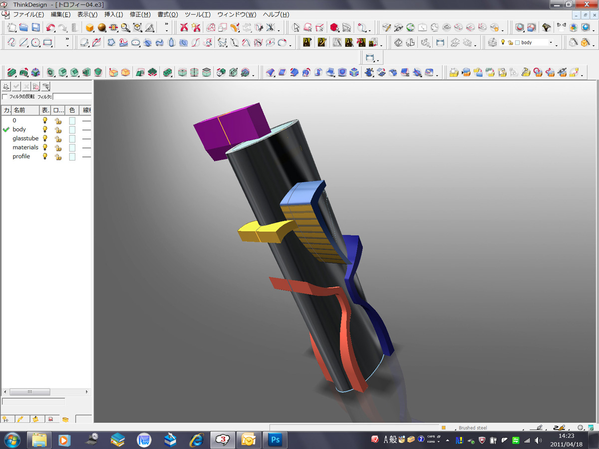Select the circle drawing tool

pyautogui.click(x=35, y=43)
